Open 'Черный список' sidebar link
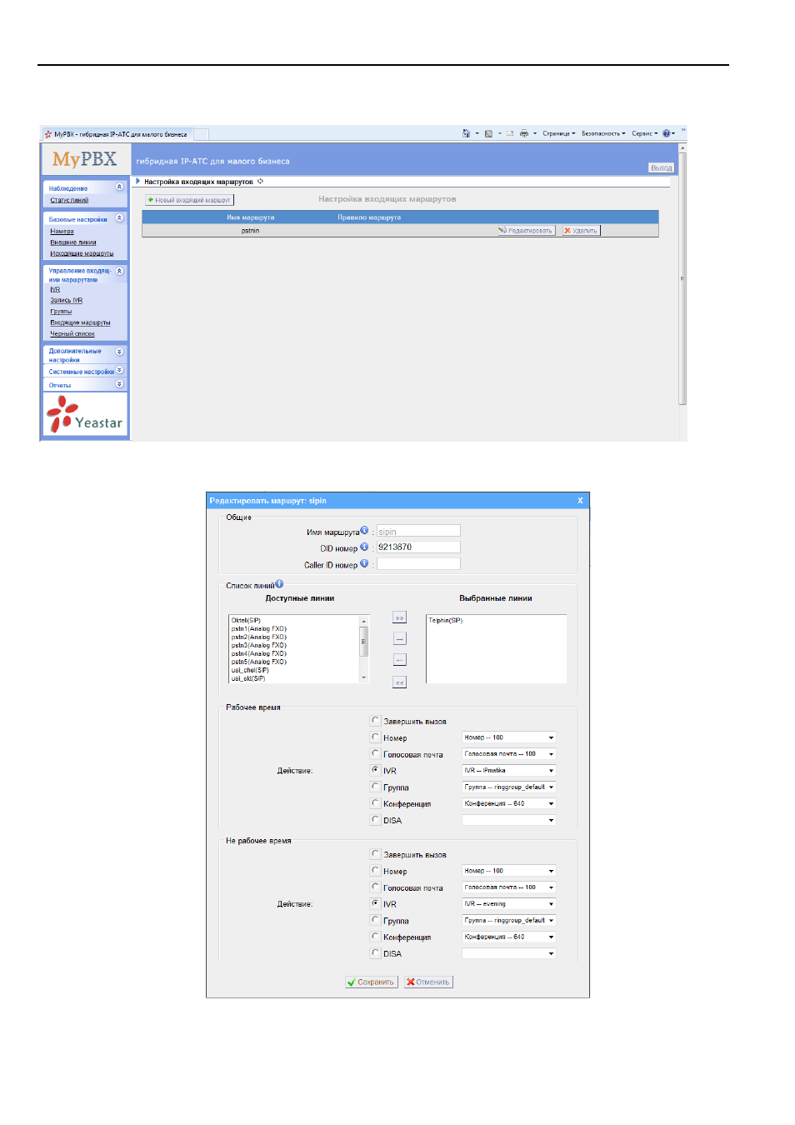This screenshot has width=795, height=1125. point(72,334)
